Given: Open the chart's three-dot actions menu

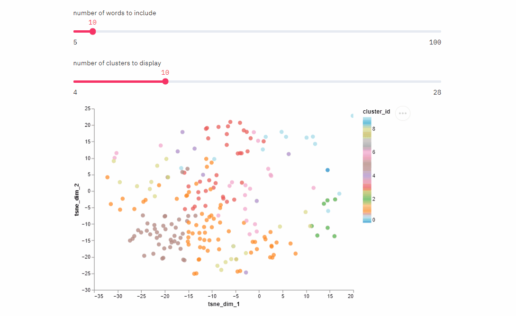Looking at the screenshot, I should pos(403,113).
